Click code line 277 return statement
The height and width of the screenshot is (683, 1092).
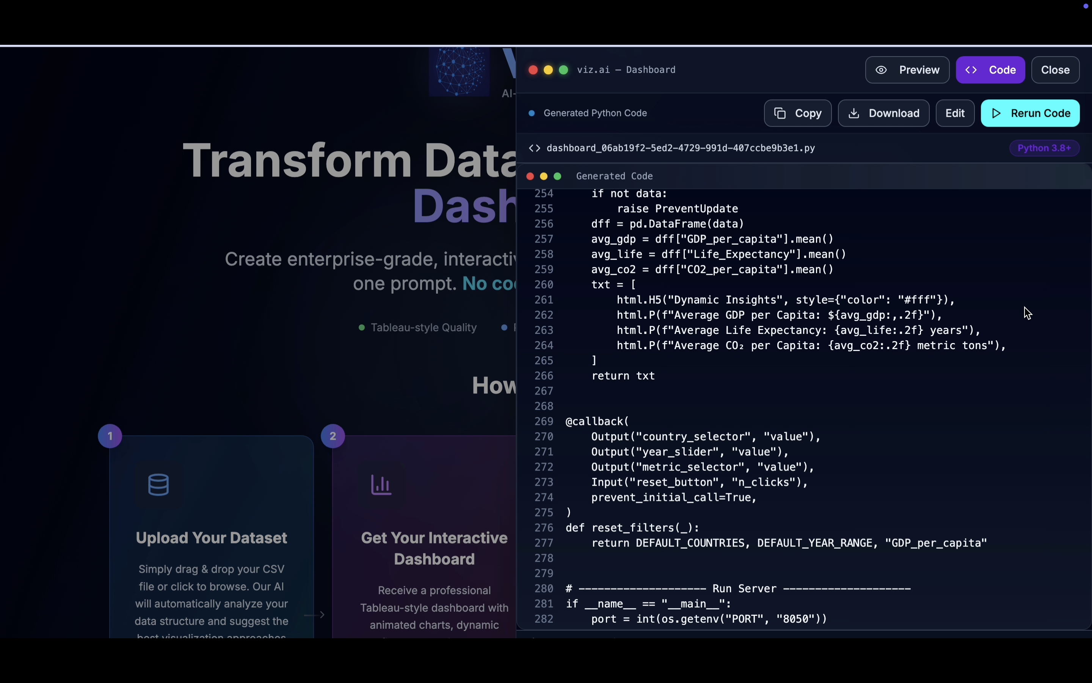(x=789, y=543)
